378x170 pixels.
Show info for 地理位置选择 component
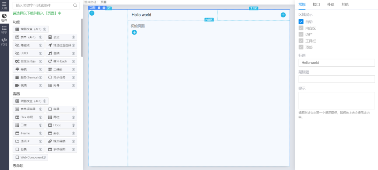pyautogui.click(x=73, y=45)
